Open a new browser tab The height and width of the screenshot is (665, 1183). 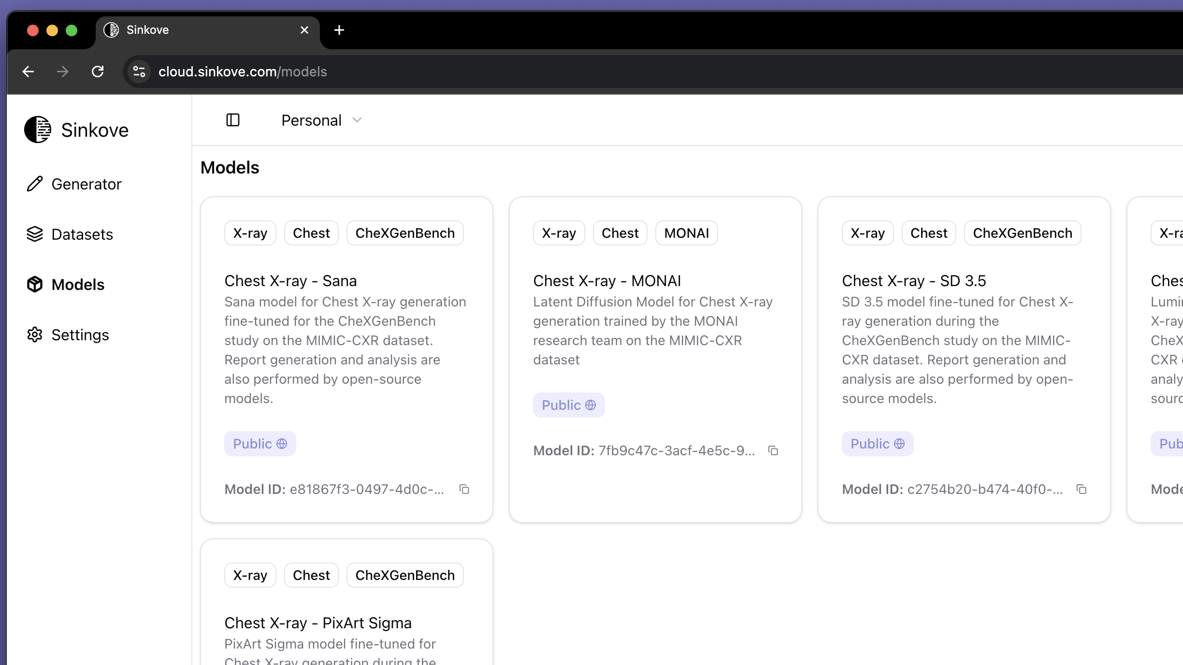pyautogui.click(x=339, y=30)
